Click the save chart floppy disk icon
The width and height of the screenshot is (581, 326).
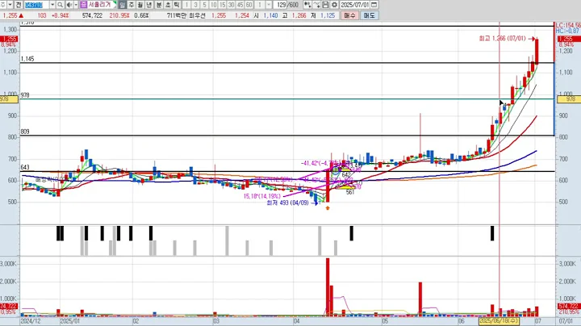point(325,5)
